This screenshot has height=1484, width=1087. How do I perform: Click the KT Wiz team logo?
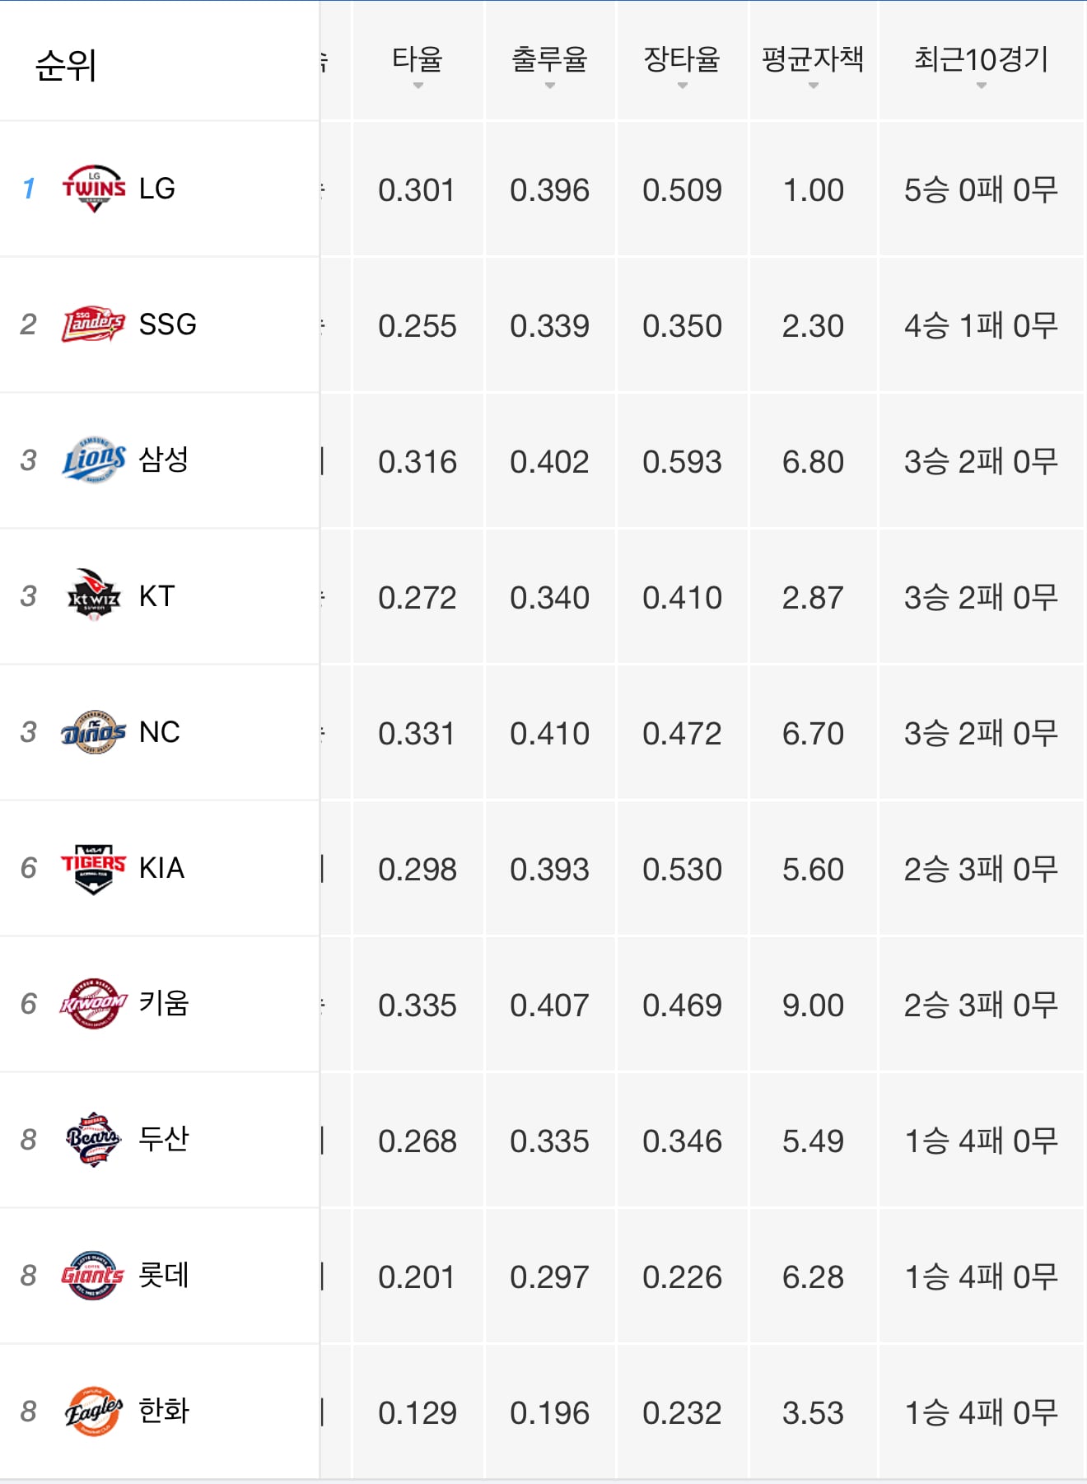pos(94,595)
